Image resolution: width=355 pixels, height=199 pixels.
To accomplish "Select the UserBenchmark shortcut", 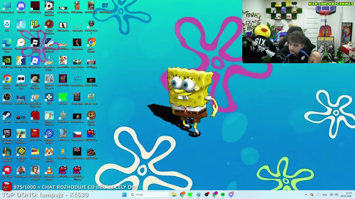I will tap(21, 44).
